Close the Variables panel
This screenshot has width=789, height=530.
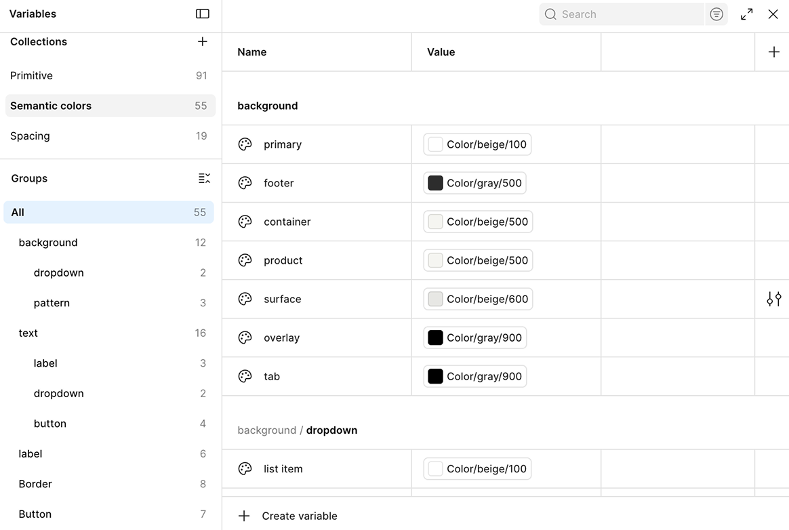(773, 14)
